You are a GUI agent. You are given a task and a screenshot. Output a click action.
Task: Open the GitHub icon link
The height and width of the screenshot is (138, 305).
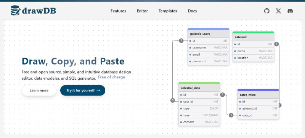point(267,11)
